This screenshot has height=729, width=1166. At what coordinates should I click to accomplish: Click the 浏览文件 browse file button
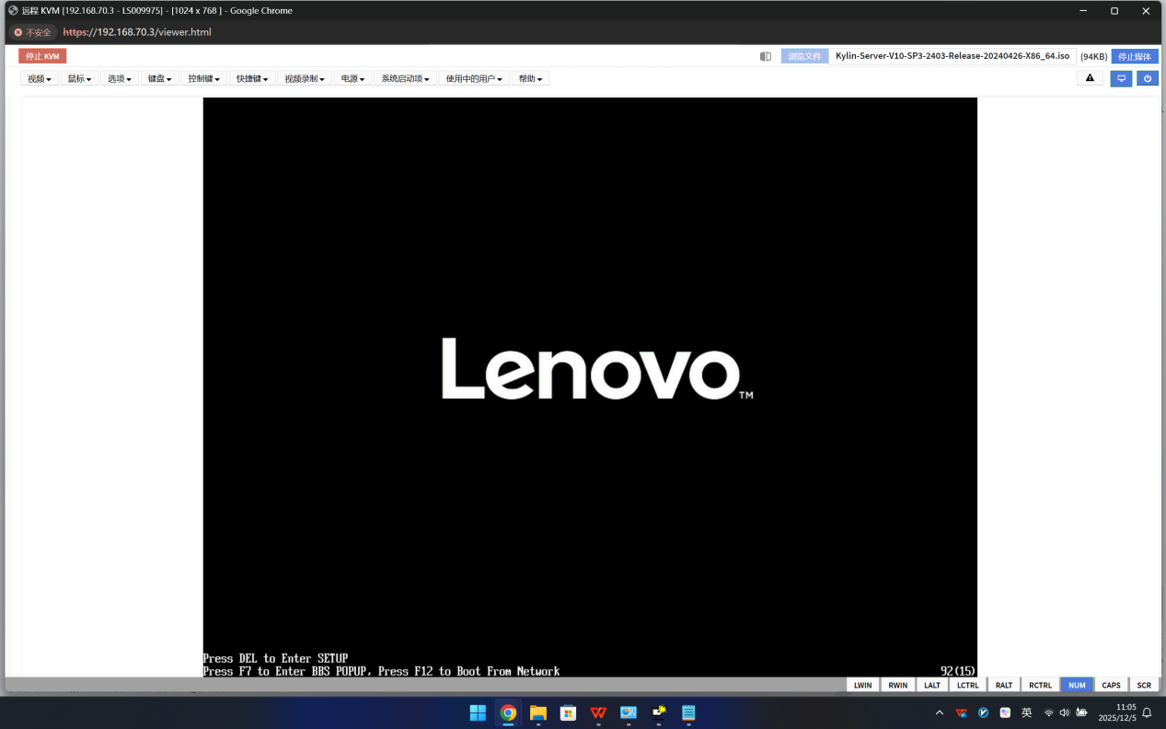(x=804, y=56)
